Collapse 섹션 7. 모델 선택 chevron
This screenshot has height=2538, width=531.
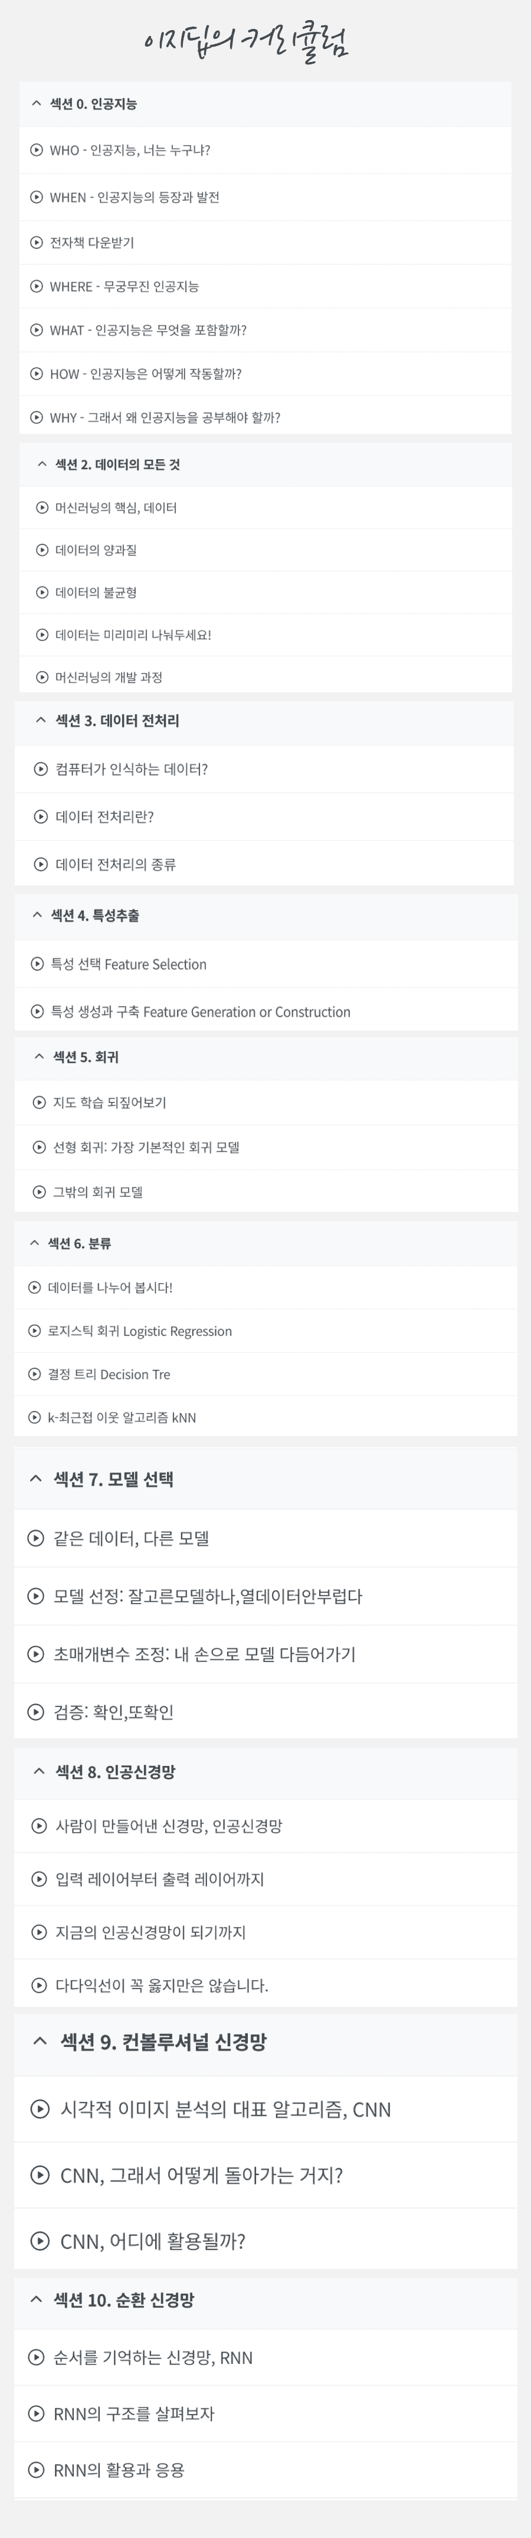point(35,1478)
